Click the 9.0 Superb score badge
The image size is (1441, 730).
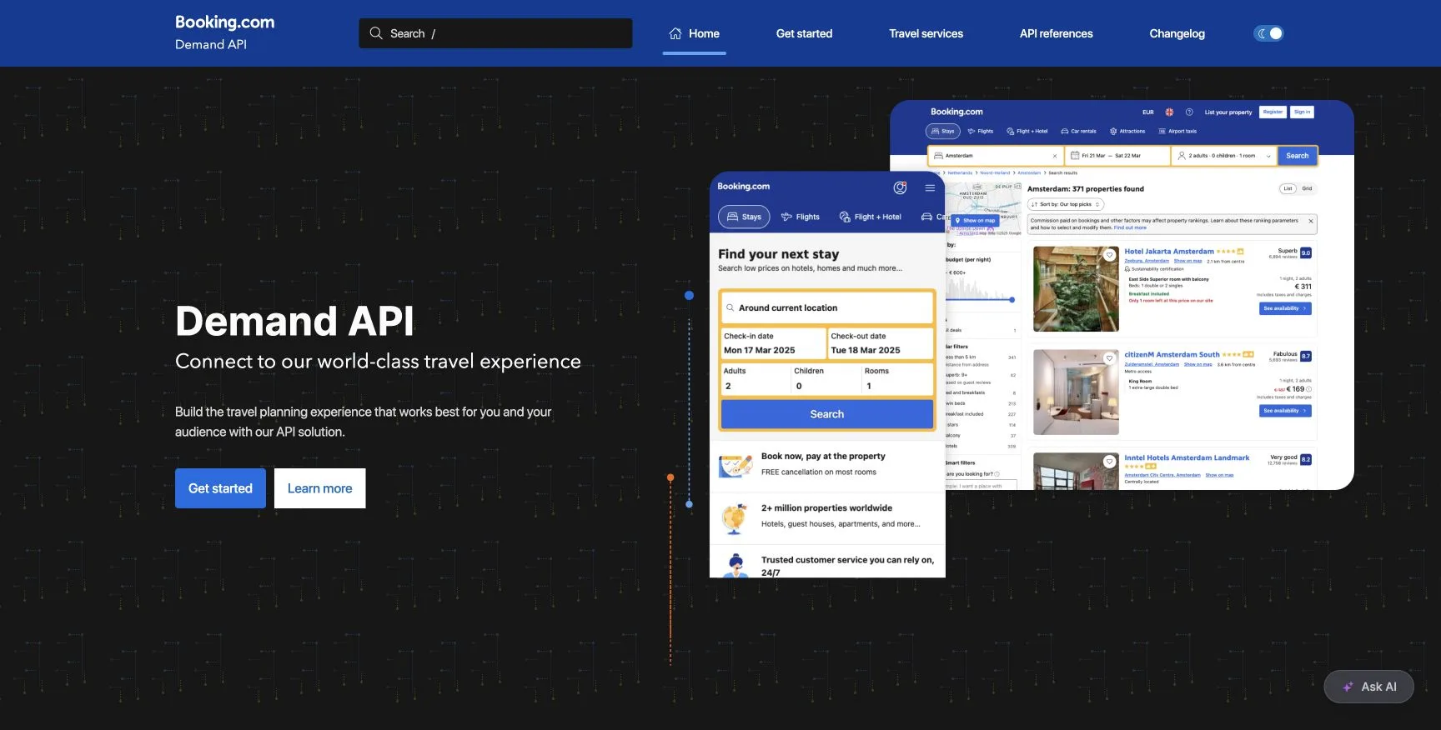1305,253
